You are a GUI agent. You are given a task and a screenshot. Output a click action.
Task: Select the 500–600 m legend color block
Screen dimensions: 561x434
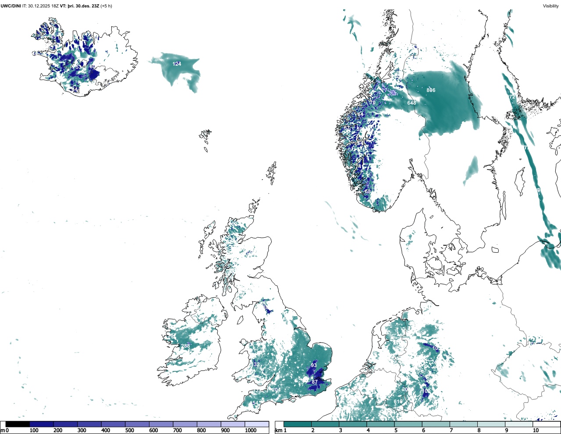137,424
